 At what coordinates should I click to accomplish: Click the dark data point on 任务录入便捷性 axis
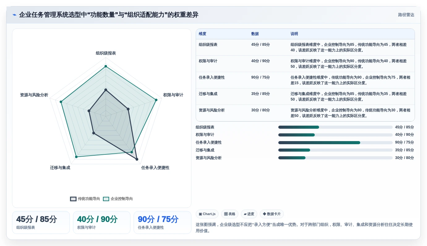pos(137,159)
